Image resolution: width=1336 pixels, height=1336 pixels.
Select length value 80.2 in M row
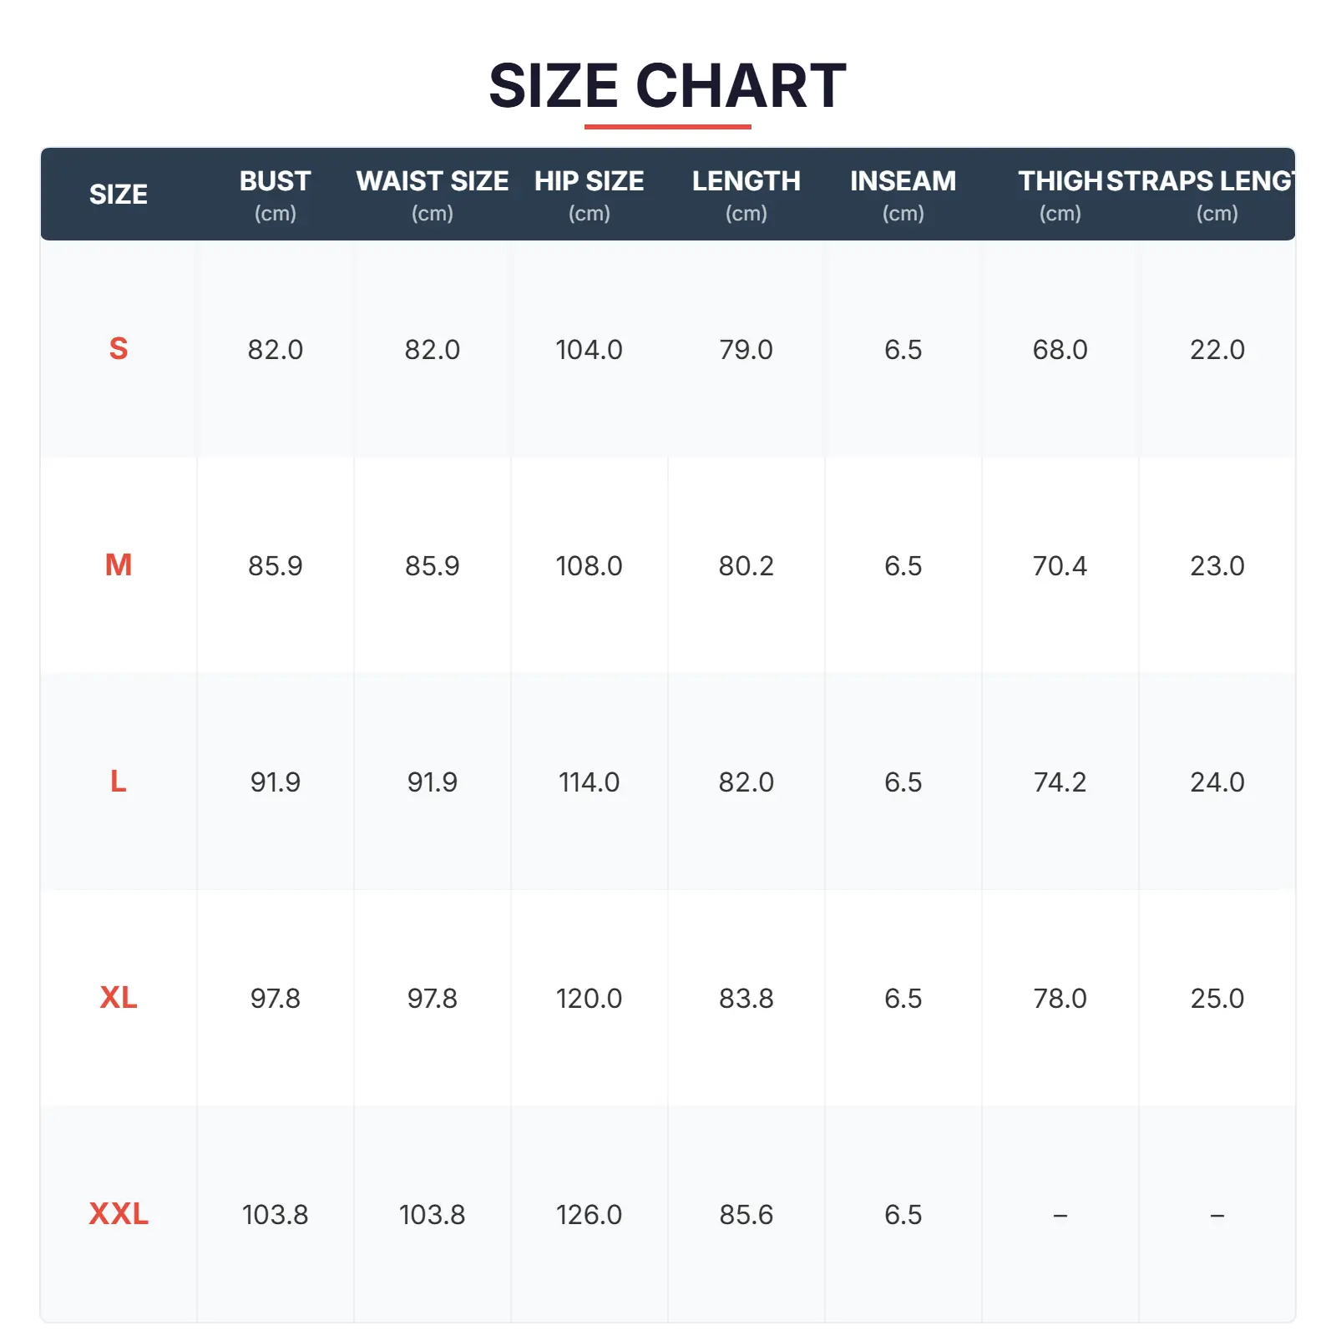coord(746,565)
